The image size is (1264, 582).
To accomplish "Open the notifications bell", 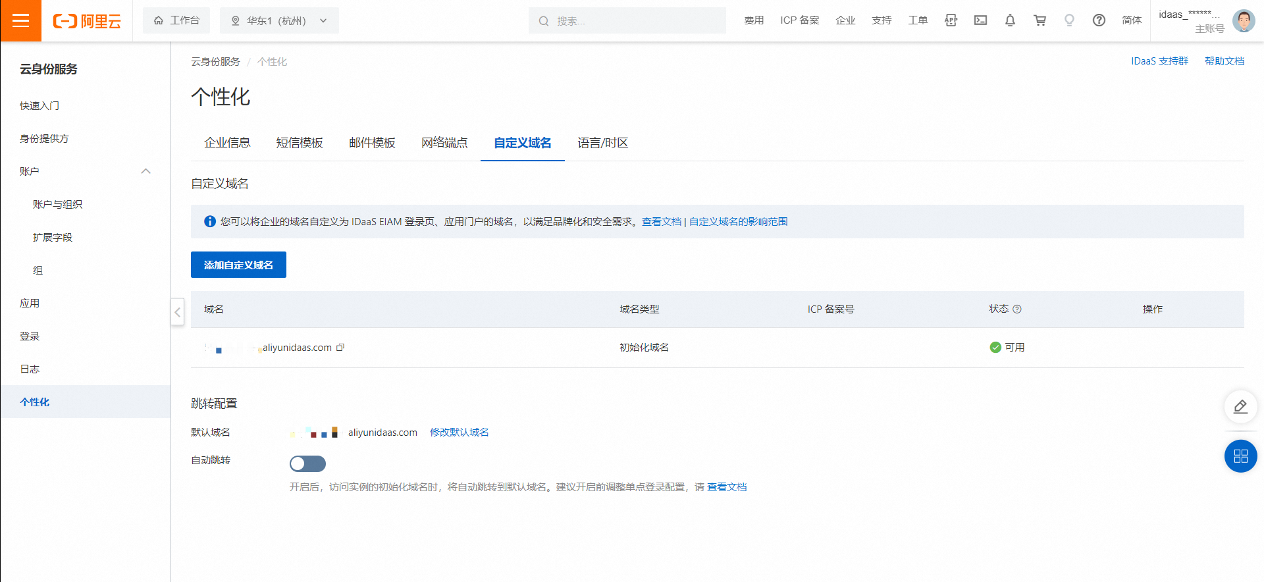I will (1010, 20).
